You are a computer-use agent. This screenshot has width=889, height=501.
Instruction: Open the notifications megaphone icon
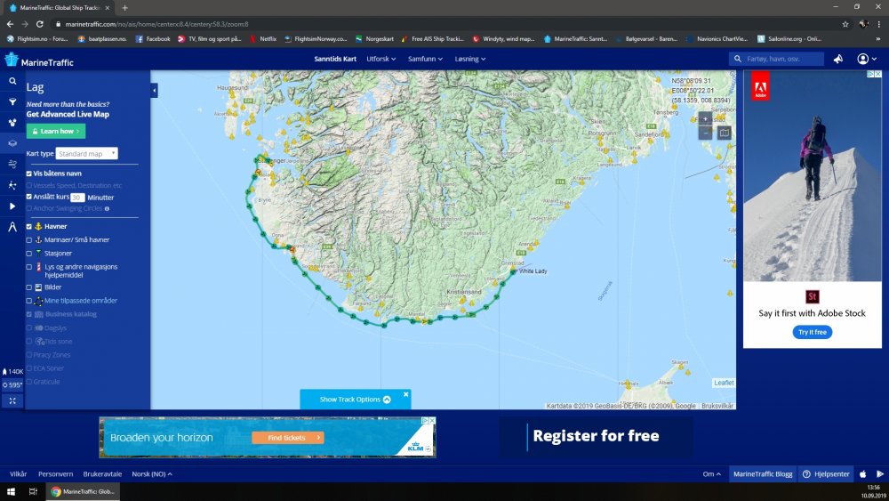[838, 59]
